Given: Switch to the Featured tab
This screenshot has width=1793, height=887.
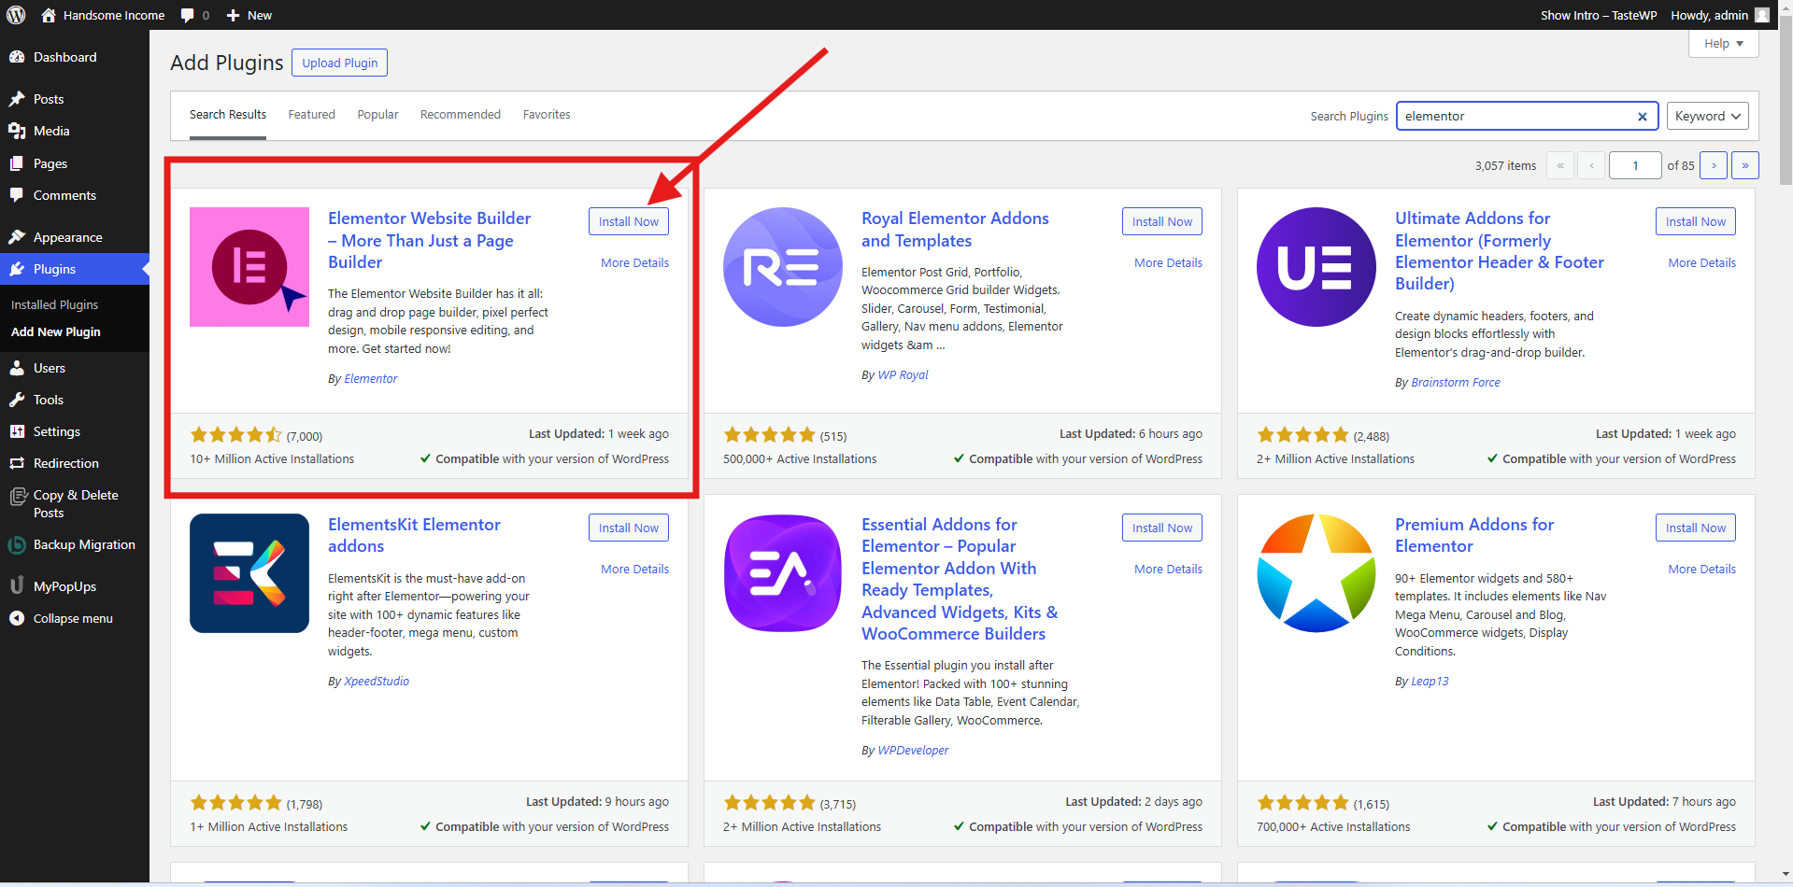Looking at the screenshot, I should [x=311, y=115].
